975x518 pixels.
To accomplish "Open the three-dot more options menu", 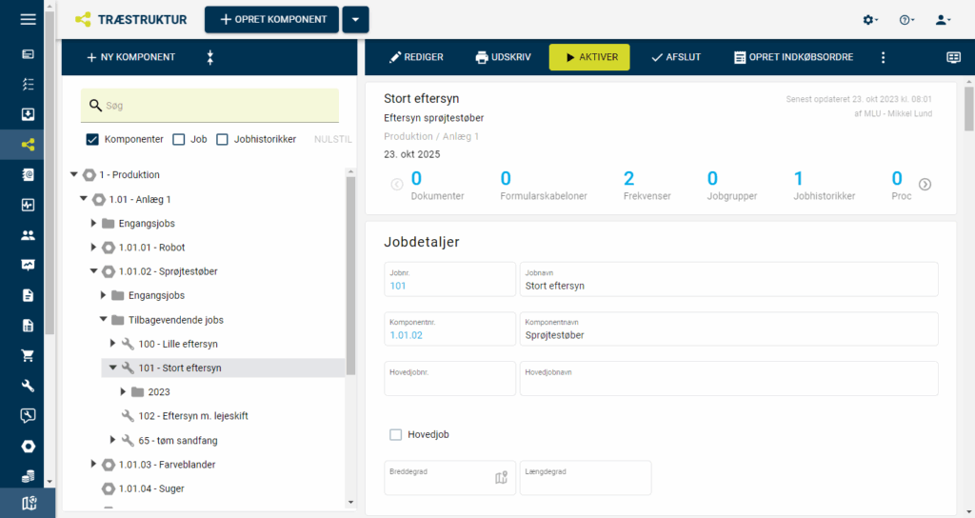I will (883, 57).
